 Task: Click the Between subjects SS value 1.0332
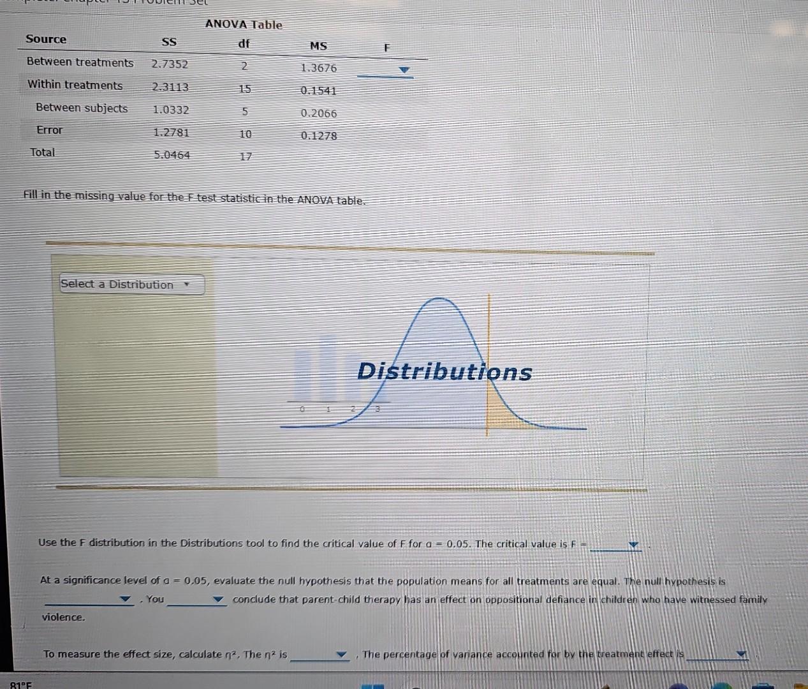171,110
